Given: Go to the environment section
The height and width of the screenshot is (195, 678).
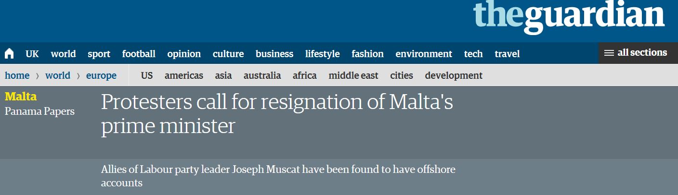Looking at the screenshot, I should [424, 54].
